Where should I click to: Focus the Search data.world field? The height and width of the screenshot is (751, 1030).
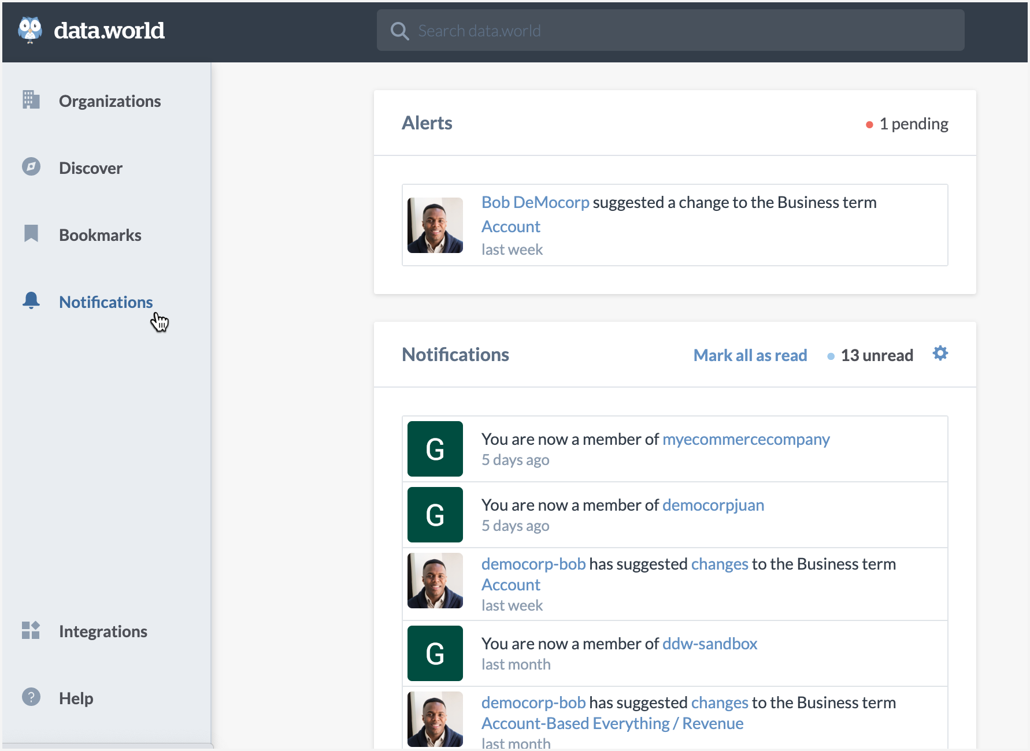[x=670, y=30]
